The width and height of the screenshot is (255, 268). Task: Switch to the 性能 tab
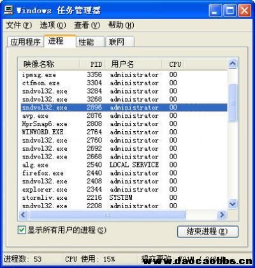(90, 41)
